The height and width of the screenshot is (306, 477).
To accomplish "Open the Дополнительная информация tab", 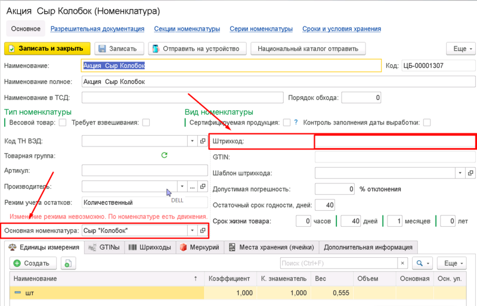I will 368,247.
